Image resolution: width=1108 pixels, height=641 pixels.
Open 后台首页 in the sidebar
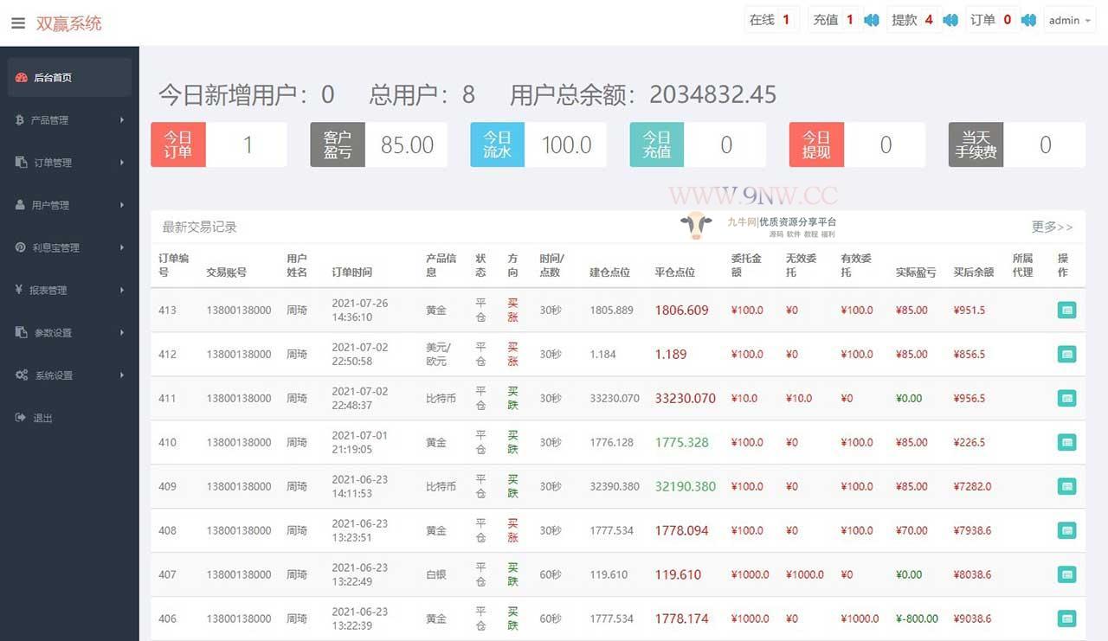[53, 78]
